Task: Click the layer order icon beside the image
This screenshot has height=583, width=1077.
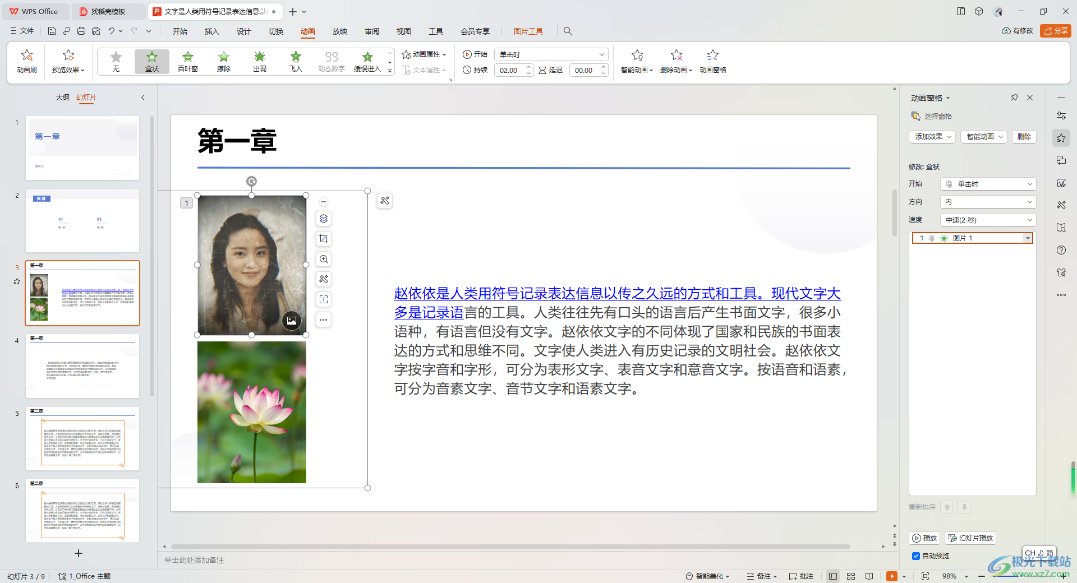Action: (324, 219)
